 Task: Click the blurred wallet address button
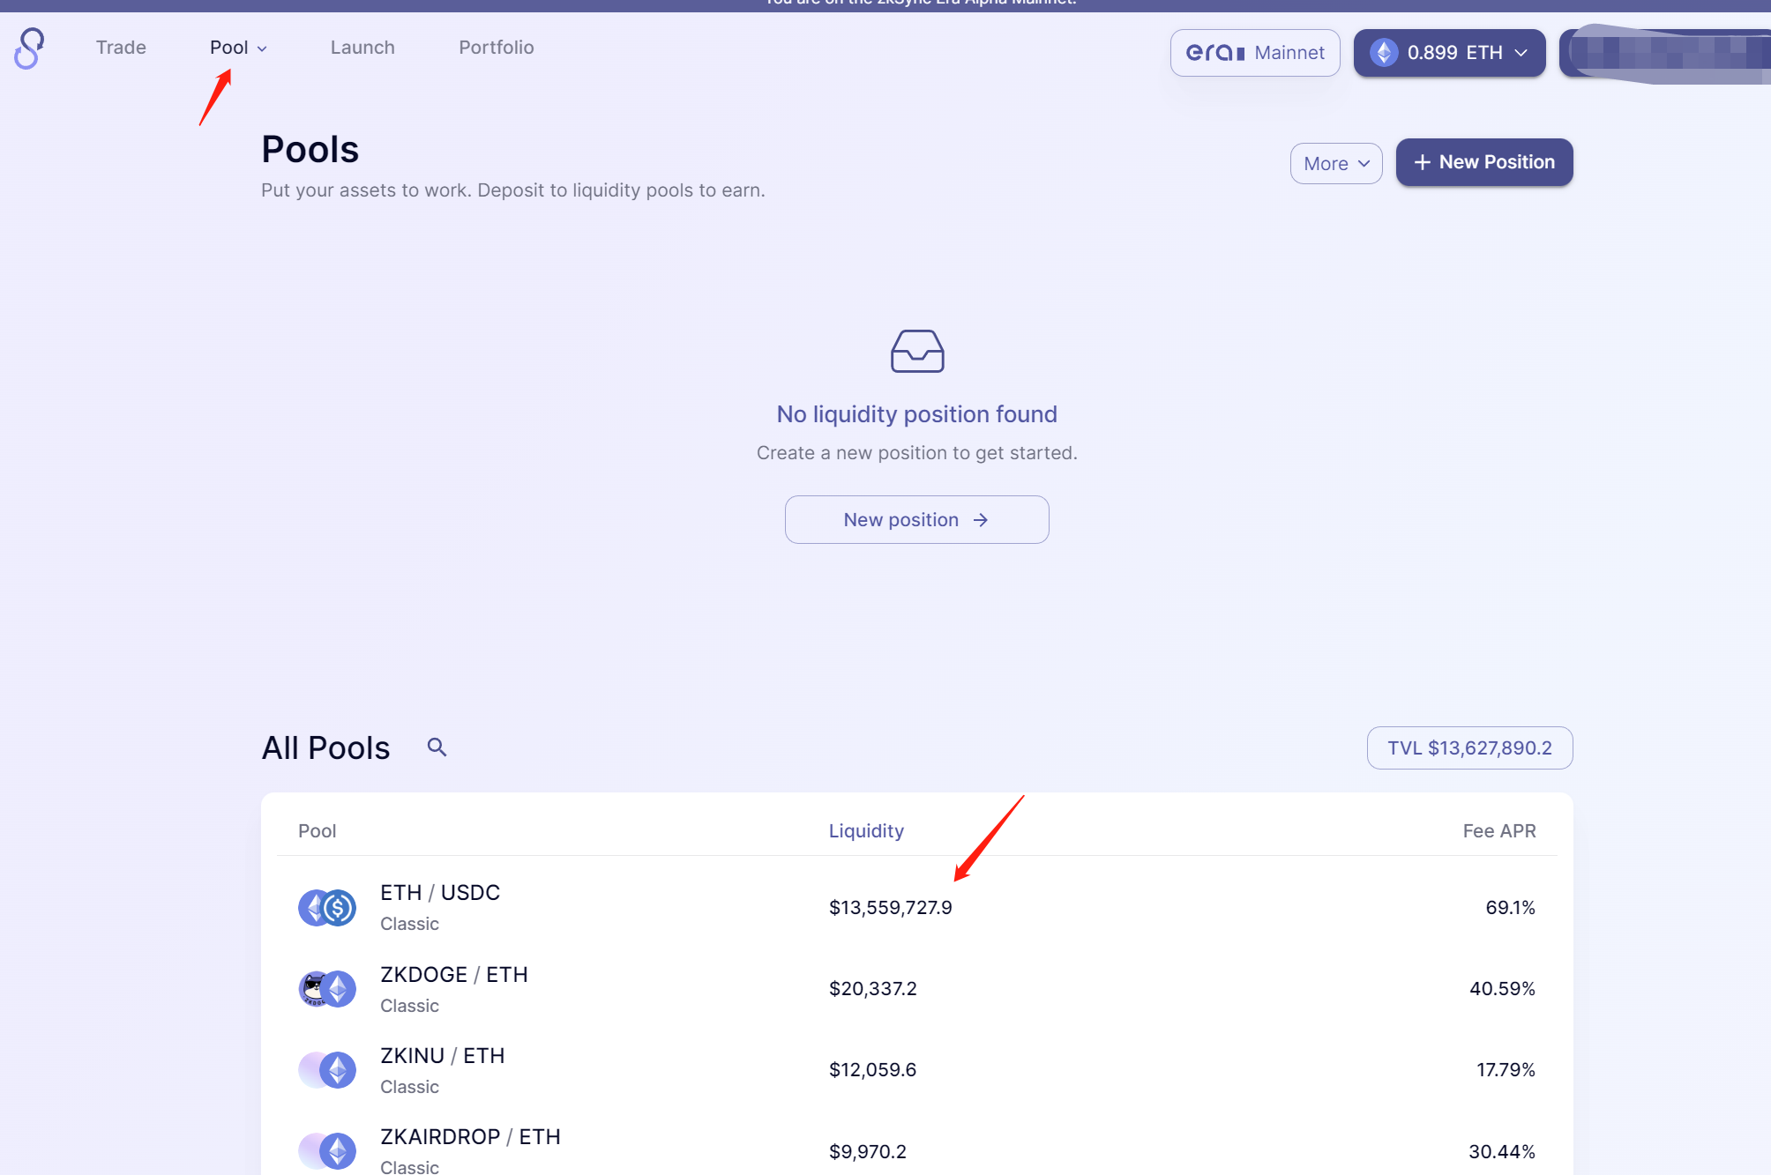[x=1665, y=53]
